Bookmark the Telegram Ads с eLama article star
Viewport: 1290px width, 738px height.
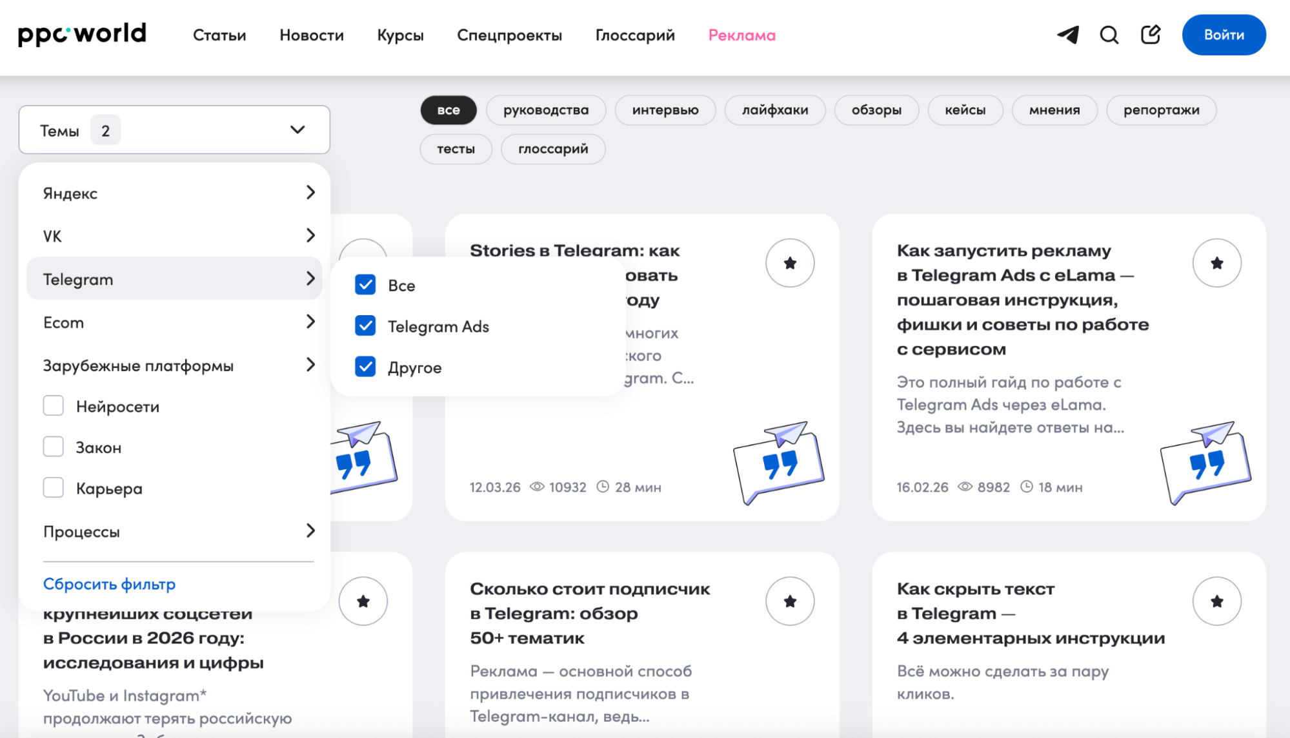(x=1217, y=263)
